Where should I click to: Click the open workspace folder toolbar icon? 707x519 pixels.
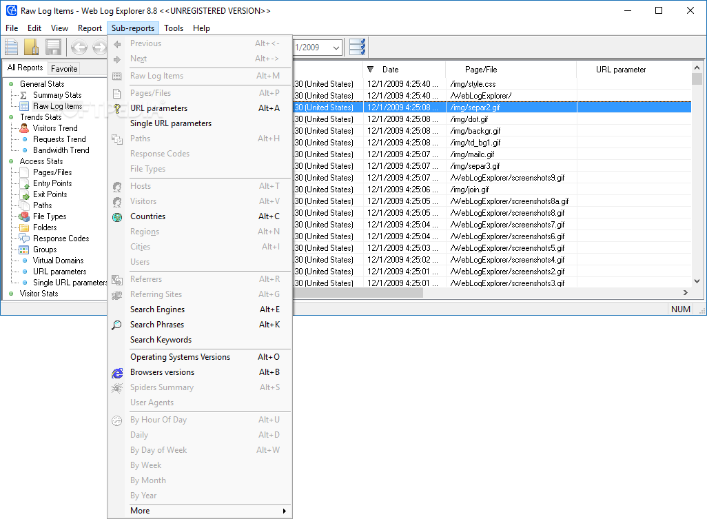tap(32, 47)
